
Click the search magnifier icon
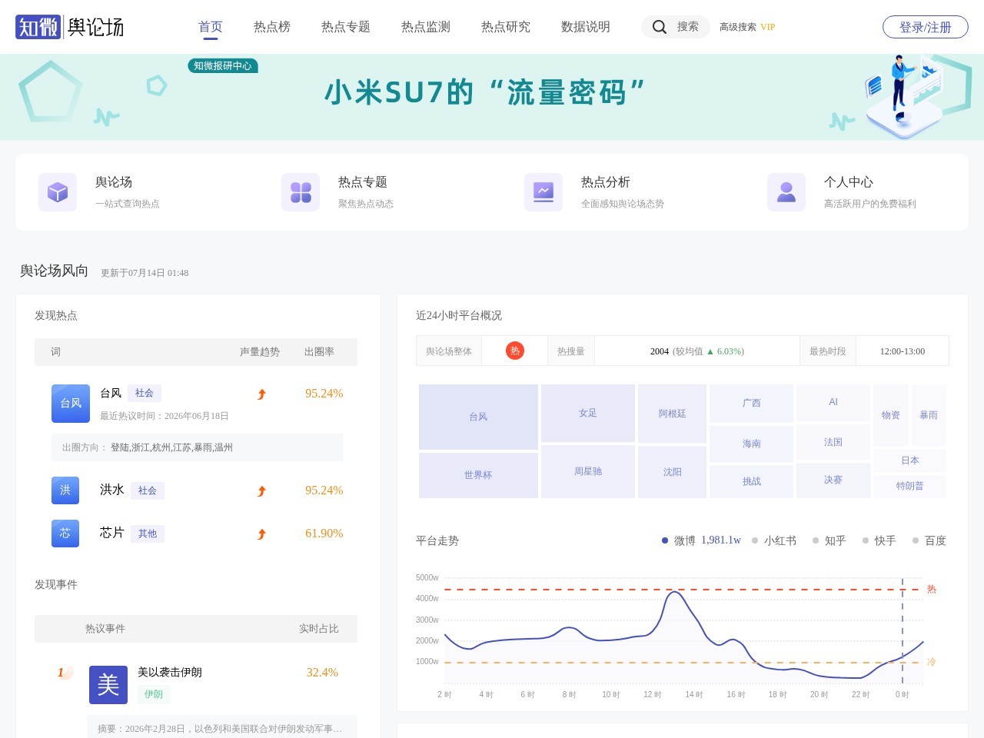tap(659, 27)
